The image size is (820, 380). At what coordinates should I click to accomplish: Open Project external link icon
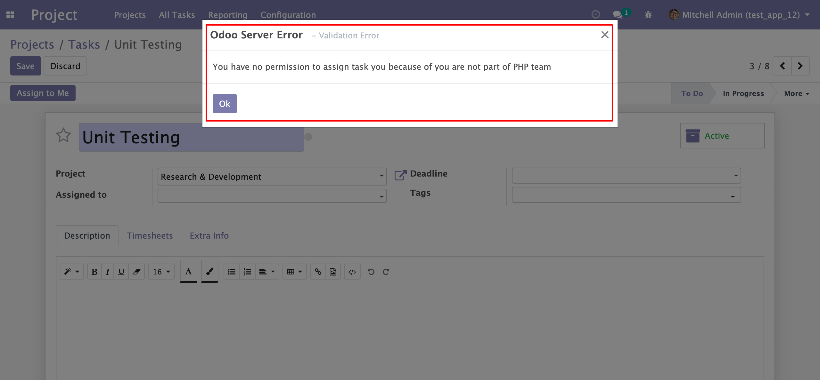point(400,175)
